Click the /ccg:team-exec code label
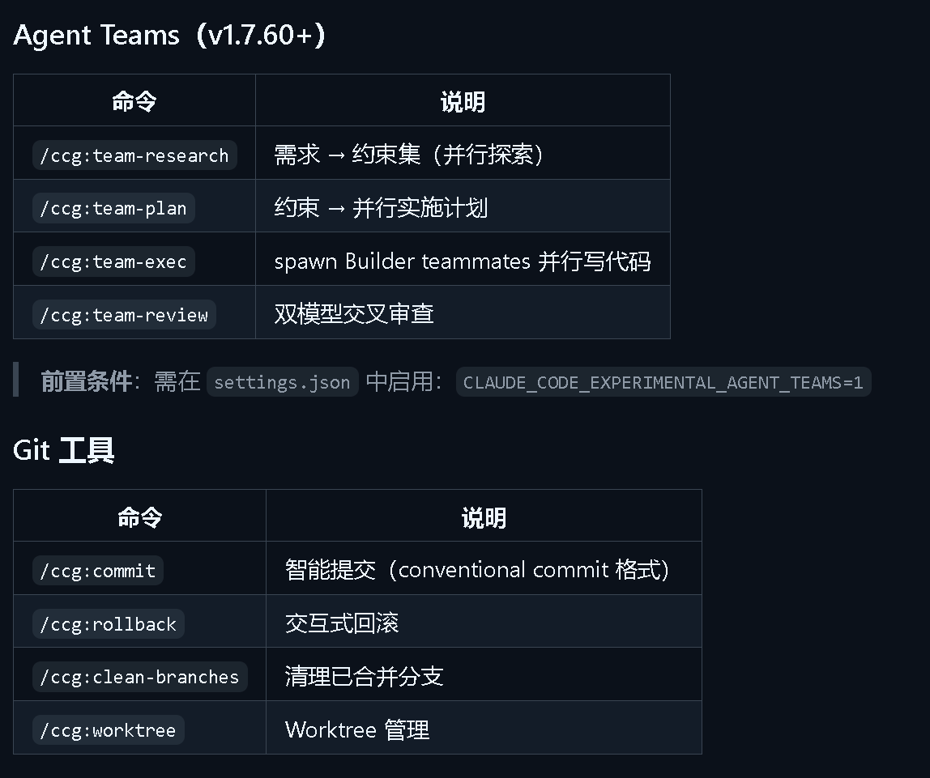 [113, 261]
